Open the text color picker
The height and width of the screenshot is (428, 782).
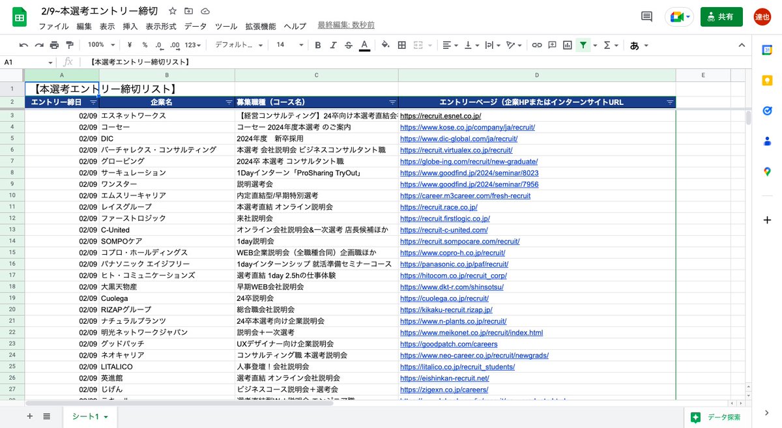tap(364, 45)
